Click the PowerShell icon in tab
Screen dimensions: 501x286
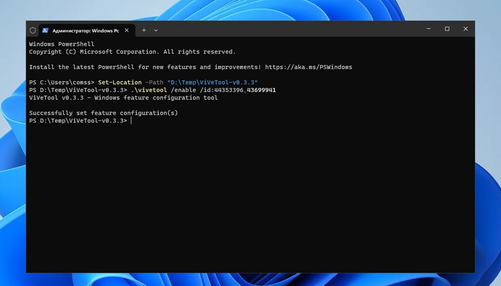click(45, 30)
